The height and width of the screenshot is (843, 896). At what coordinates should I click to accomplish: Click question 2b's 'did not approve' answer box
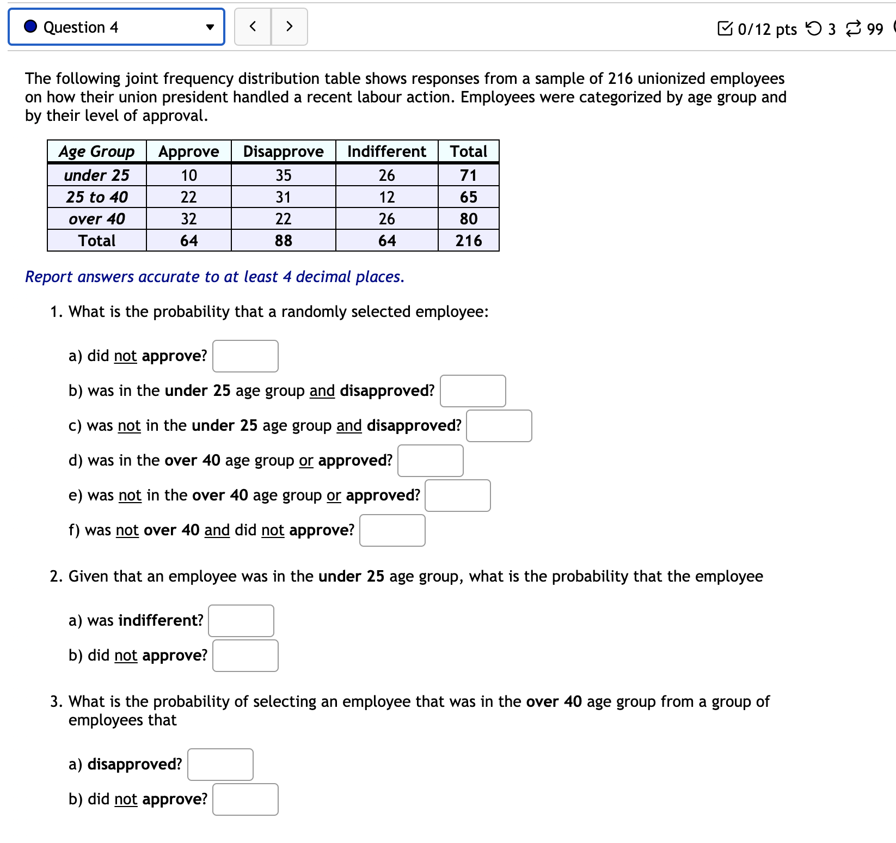coord(245,656)
